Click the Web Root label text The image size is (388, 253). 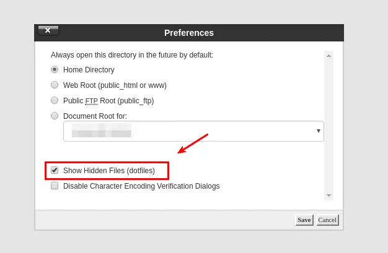pos(115,85)
